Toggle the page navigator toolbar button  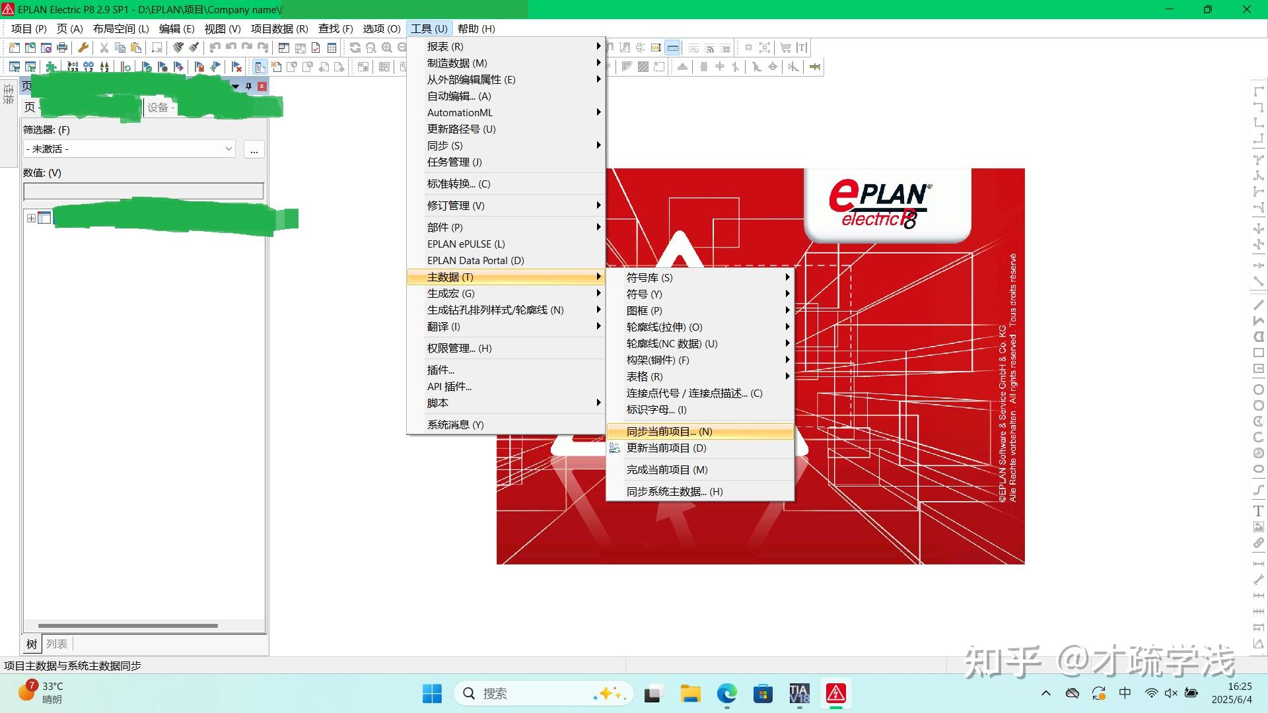click(x=260, y=67)
